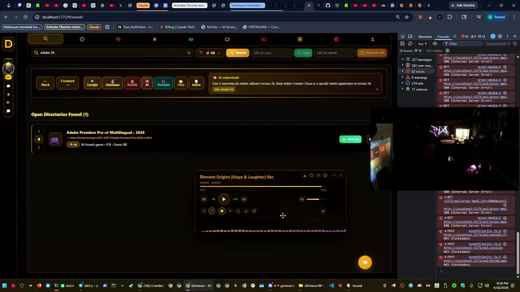Screen dimensions: 520x292
Task: Create live expression with eye icon
Action: coord(435,44)
